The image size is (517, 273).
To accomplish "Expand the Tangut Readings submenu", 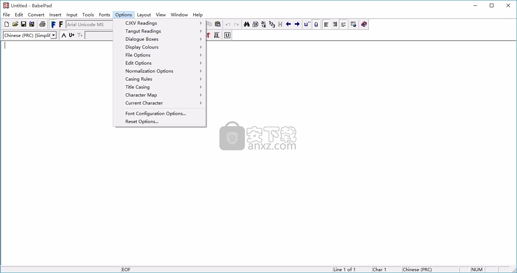I will tap(160, 31).
